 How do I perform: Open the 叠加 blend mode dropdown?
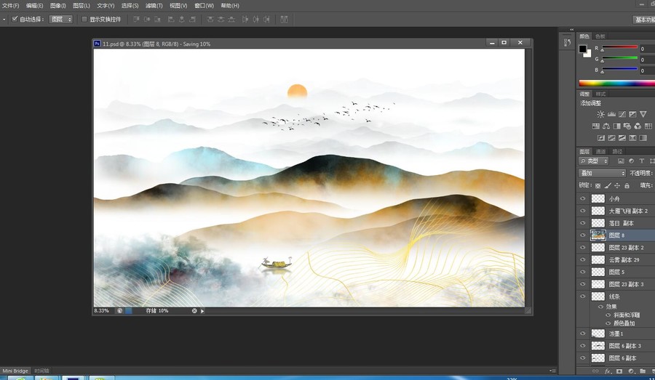602,173
